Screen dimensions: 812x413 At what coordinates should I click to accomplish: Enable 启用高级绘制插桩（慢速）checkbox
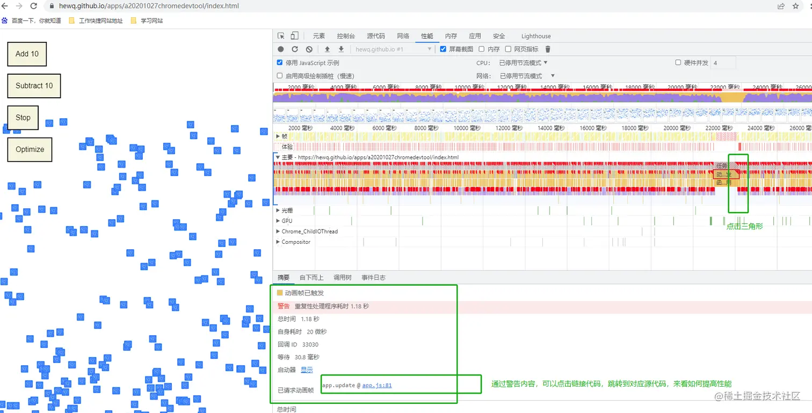click(x=279, y=76)
